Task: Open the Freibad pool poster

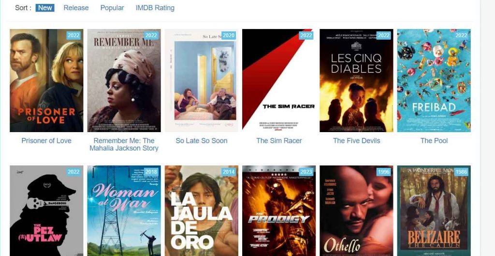Action: [434, 81]
